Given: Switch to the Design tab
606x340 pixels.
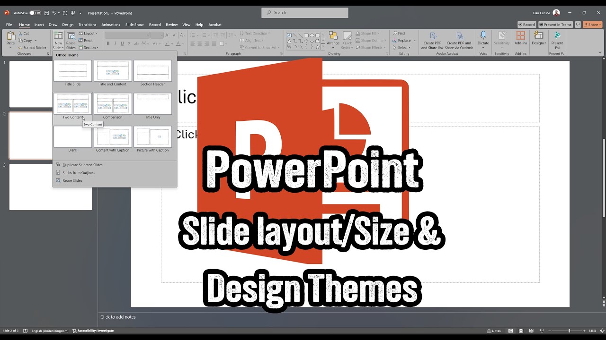Looking at the screenshot, I should point(68,25).
